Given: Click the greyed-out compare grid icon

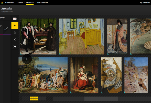Looking at the screenshot, I should 15,33.
